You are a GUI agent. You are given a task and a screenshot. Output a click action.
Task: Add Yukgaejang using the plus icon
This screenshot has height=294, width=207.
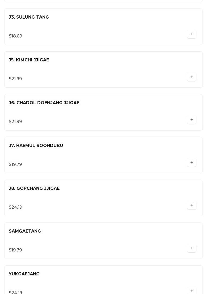[x=192, y=291]
